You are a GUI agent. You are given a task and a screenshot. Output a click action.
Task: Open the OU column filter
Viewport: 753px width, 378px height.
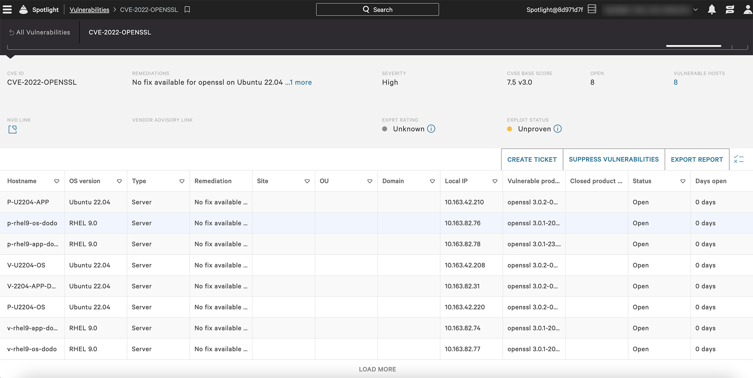tap(370, 181)
